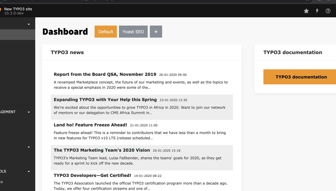
Task: Click the 'Dashboard' page title
Action: pos(65,32)
